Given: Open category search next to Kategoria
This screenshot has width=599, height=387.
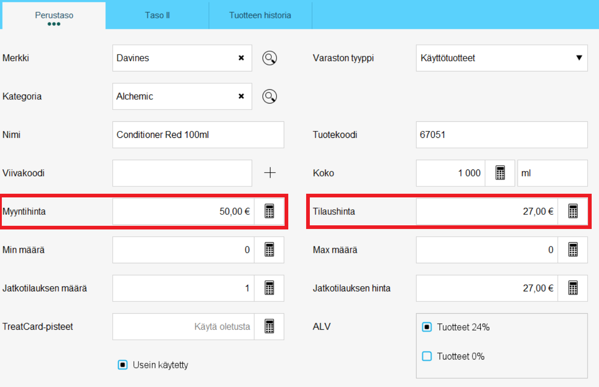Looking at the screenshot, I should (270, 97).
